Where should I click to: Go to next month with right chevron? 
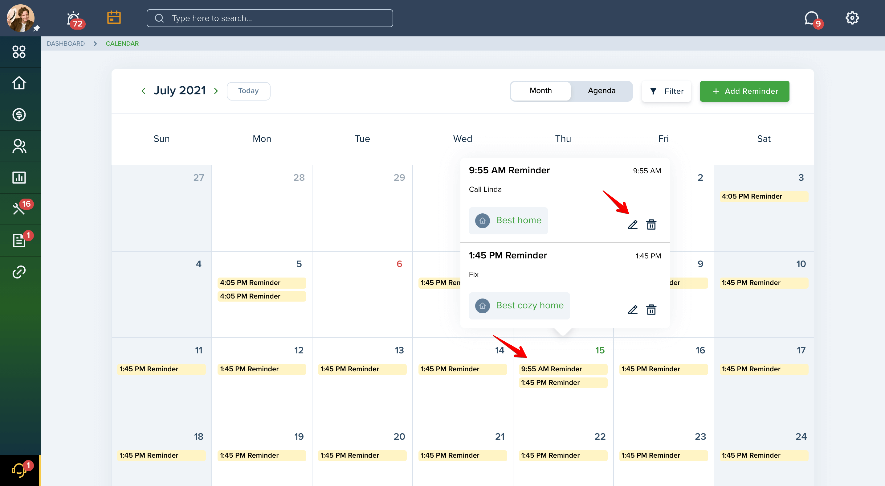coord(216,91)
